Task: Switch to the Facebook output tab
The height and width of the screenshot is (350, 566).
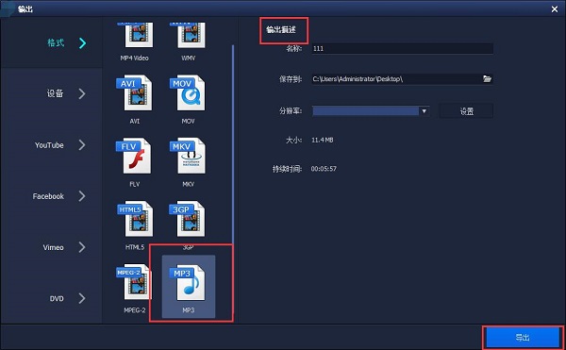Action: (x=52, y=196)
